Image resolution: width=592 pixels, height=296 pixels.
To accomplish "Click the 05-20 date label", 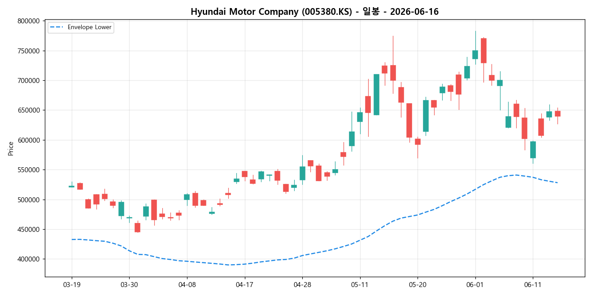I will click(x=418, y=284).
